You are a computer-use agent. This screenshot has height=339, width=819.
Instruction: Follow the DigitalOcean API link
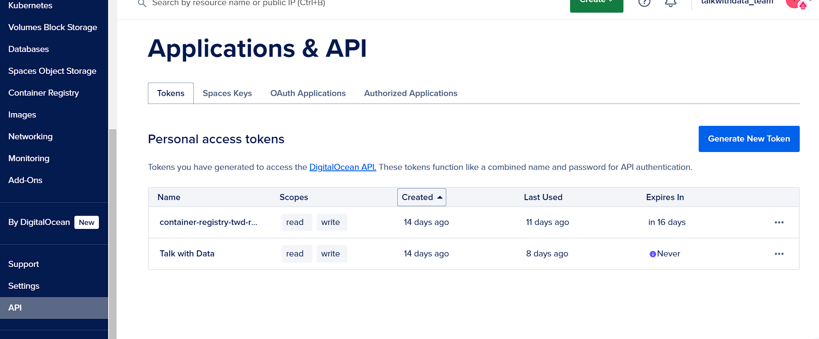(343, 167)
